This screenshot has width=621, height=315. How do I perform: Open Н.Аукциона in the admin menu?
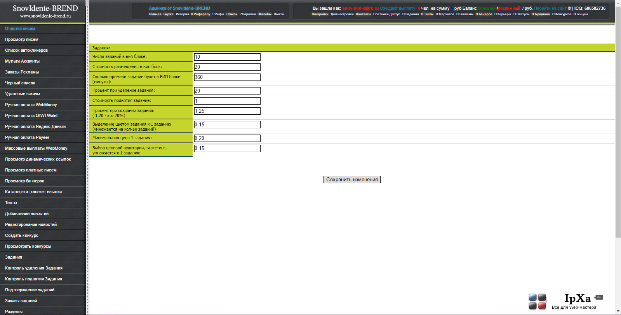coord(541,14)
